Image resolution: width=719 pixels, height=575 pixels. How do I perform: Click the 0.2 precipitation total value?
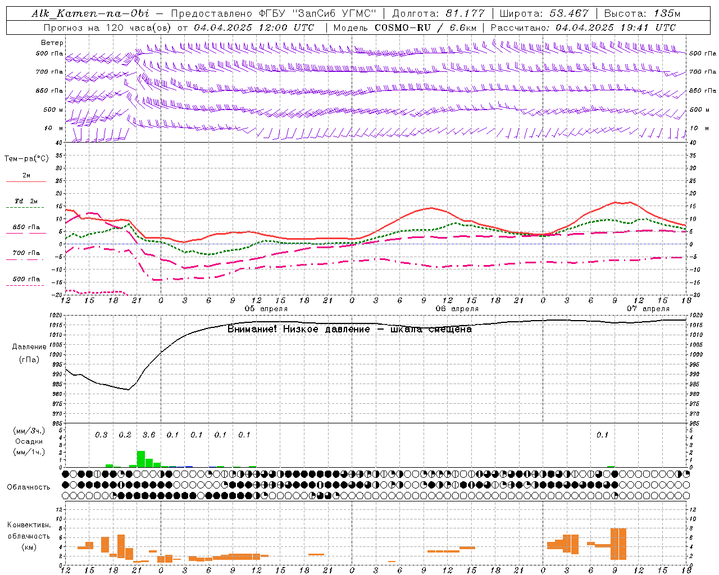pos(125,435)
